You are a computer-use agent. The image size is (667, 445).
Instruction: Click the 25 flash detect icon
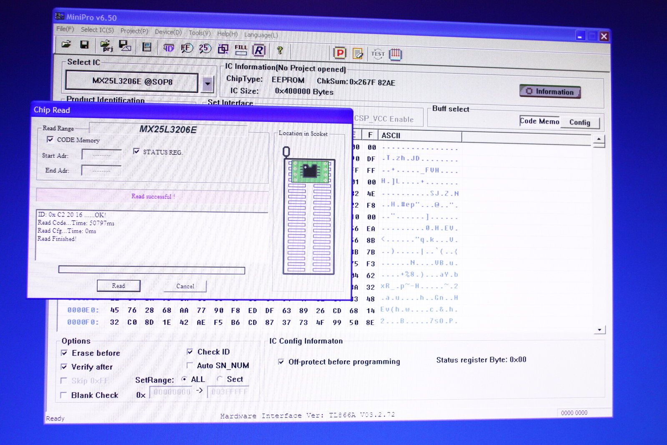tap(205, 49)
